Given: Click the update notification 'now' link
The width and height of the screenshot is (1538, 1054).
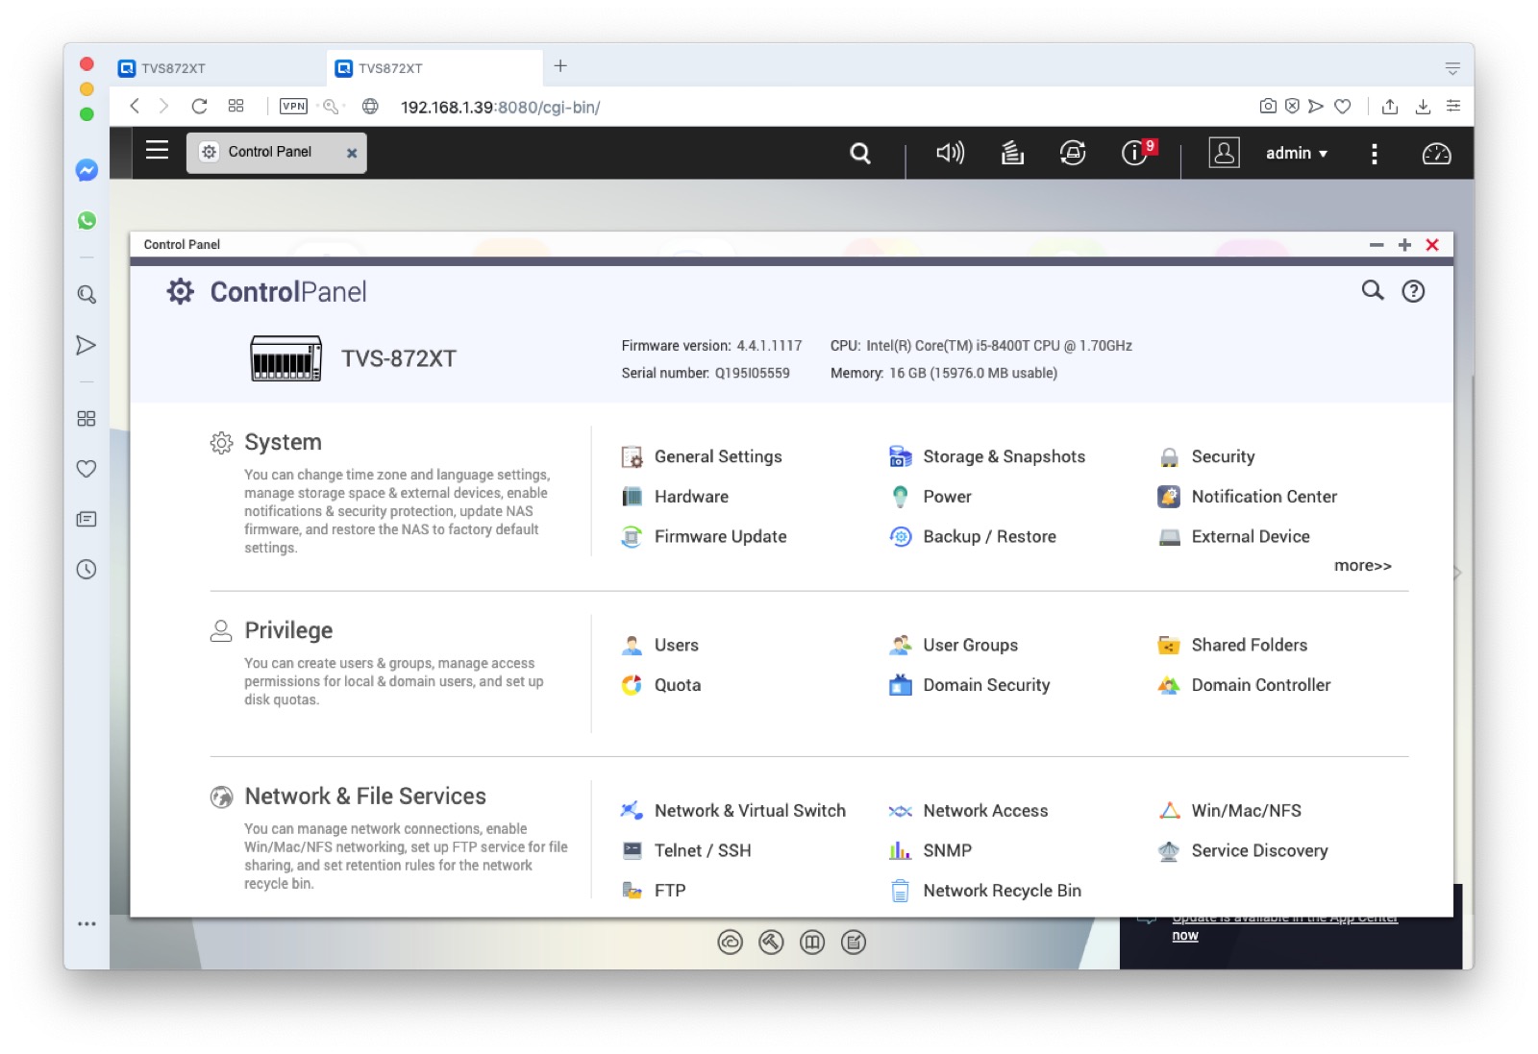Looking at the screenshot, I should (1185, 936).
